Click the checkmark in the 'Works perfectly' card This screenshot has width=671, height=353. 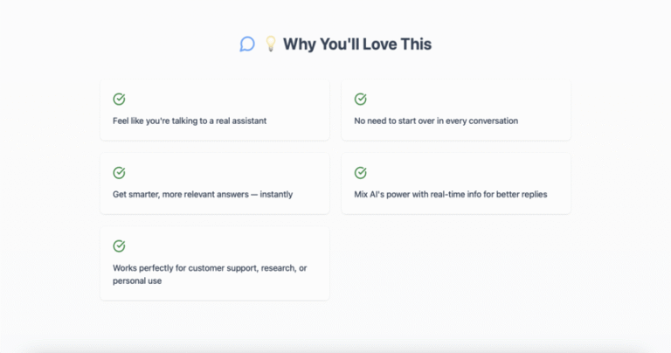click(x=119, y=246)
